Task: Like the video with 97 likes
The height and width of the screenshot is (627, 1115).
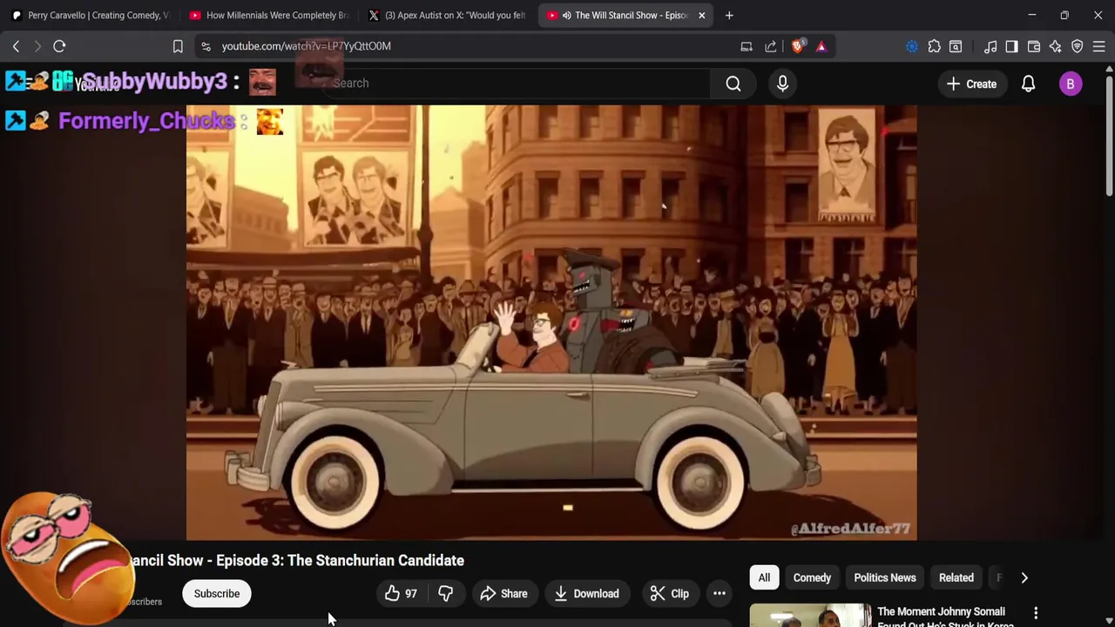Action: pos(402,594)
